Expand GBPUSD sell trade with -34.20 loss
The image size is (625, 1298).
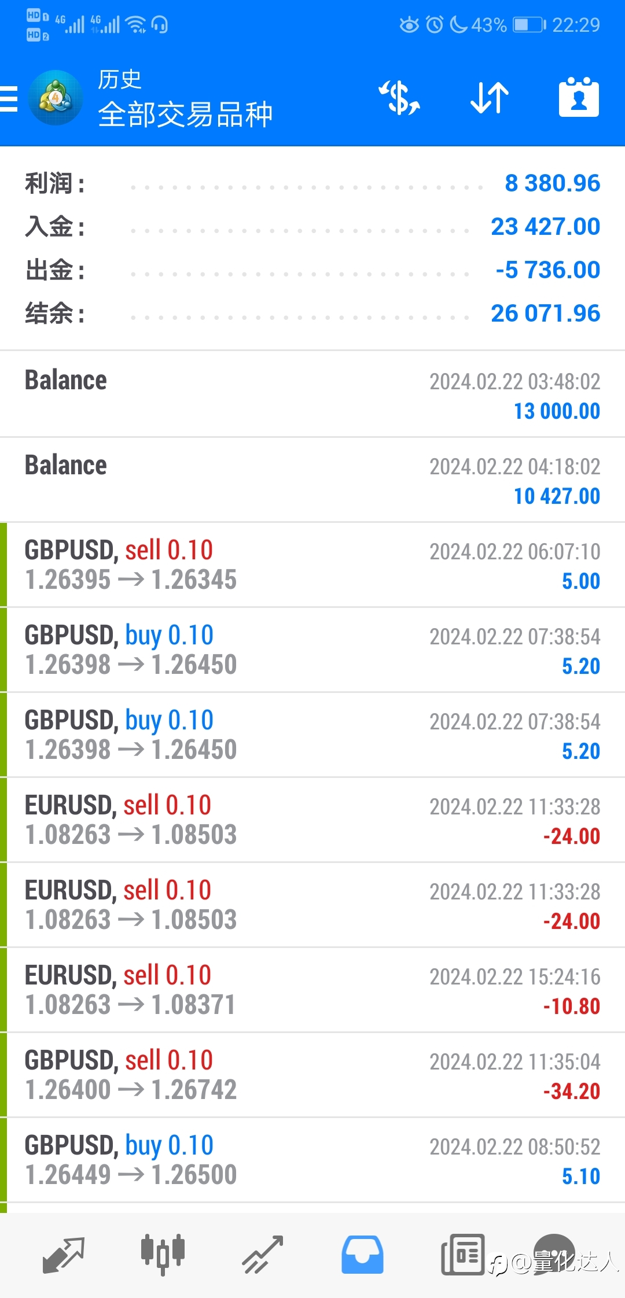pos(312,1075)
